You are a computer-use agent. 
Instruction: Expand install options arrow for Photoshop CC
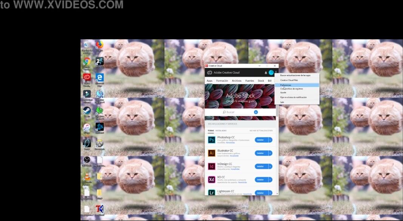point(270,140)
